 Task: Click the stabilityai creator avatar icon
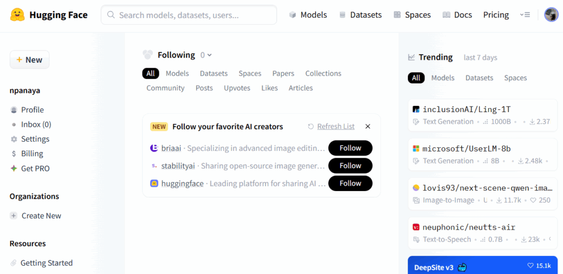tap(154, 165)
